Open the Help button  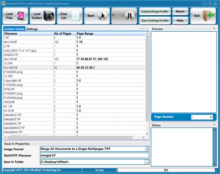click(x=180, y=21)
